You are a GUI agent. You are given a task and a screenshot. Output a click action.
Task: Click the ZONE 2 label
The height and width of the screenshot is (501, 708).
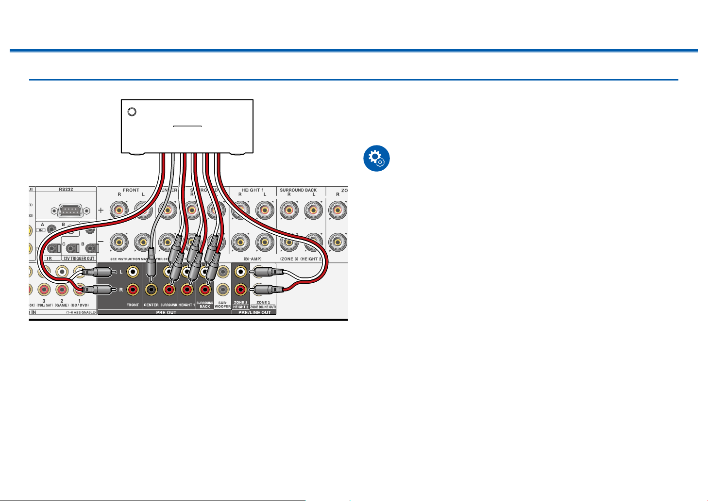pos(263,303)
